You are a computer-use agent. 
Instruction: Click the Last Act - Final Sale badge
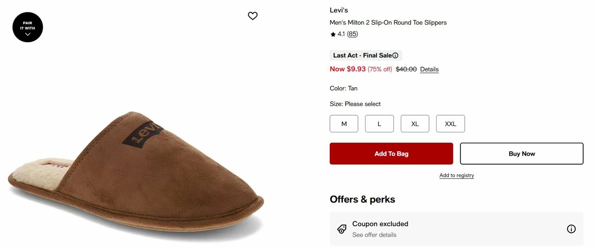362,56
